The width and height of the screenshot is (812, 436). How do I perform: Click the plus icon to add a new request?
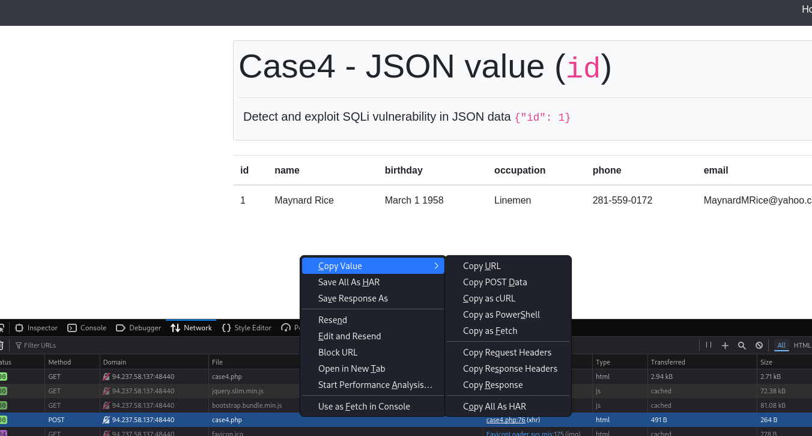[725, 345]
